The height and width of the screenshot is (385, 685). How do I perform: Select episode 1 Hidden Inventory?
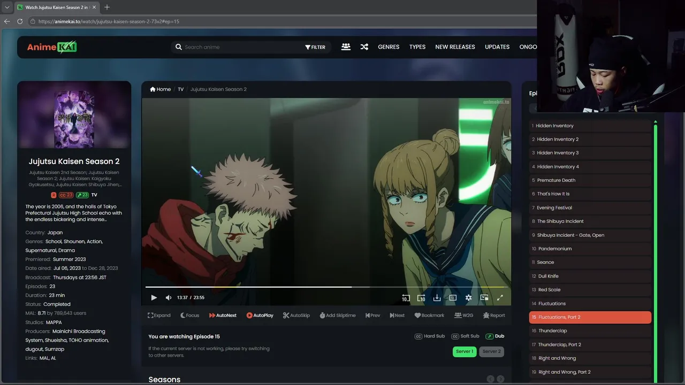590,126
